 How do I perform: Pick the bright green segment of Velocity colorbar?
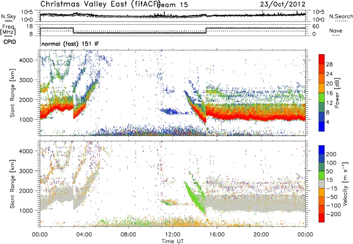322,175
